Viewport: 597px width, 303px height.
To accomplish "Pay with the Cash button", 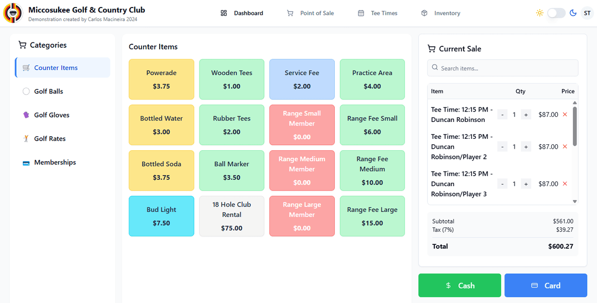I will 460,286.
